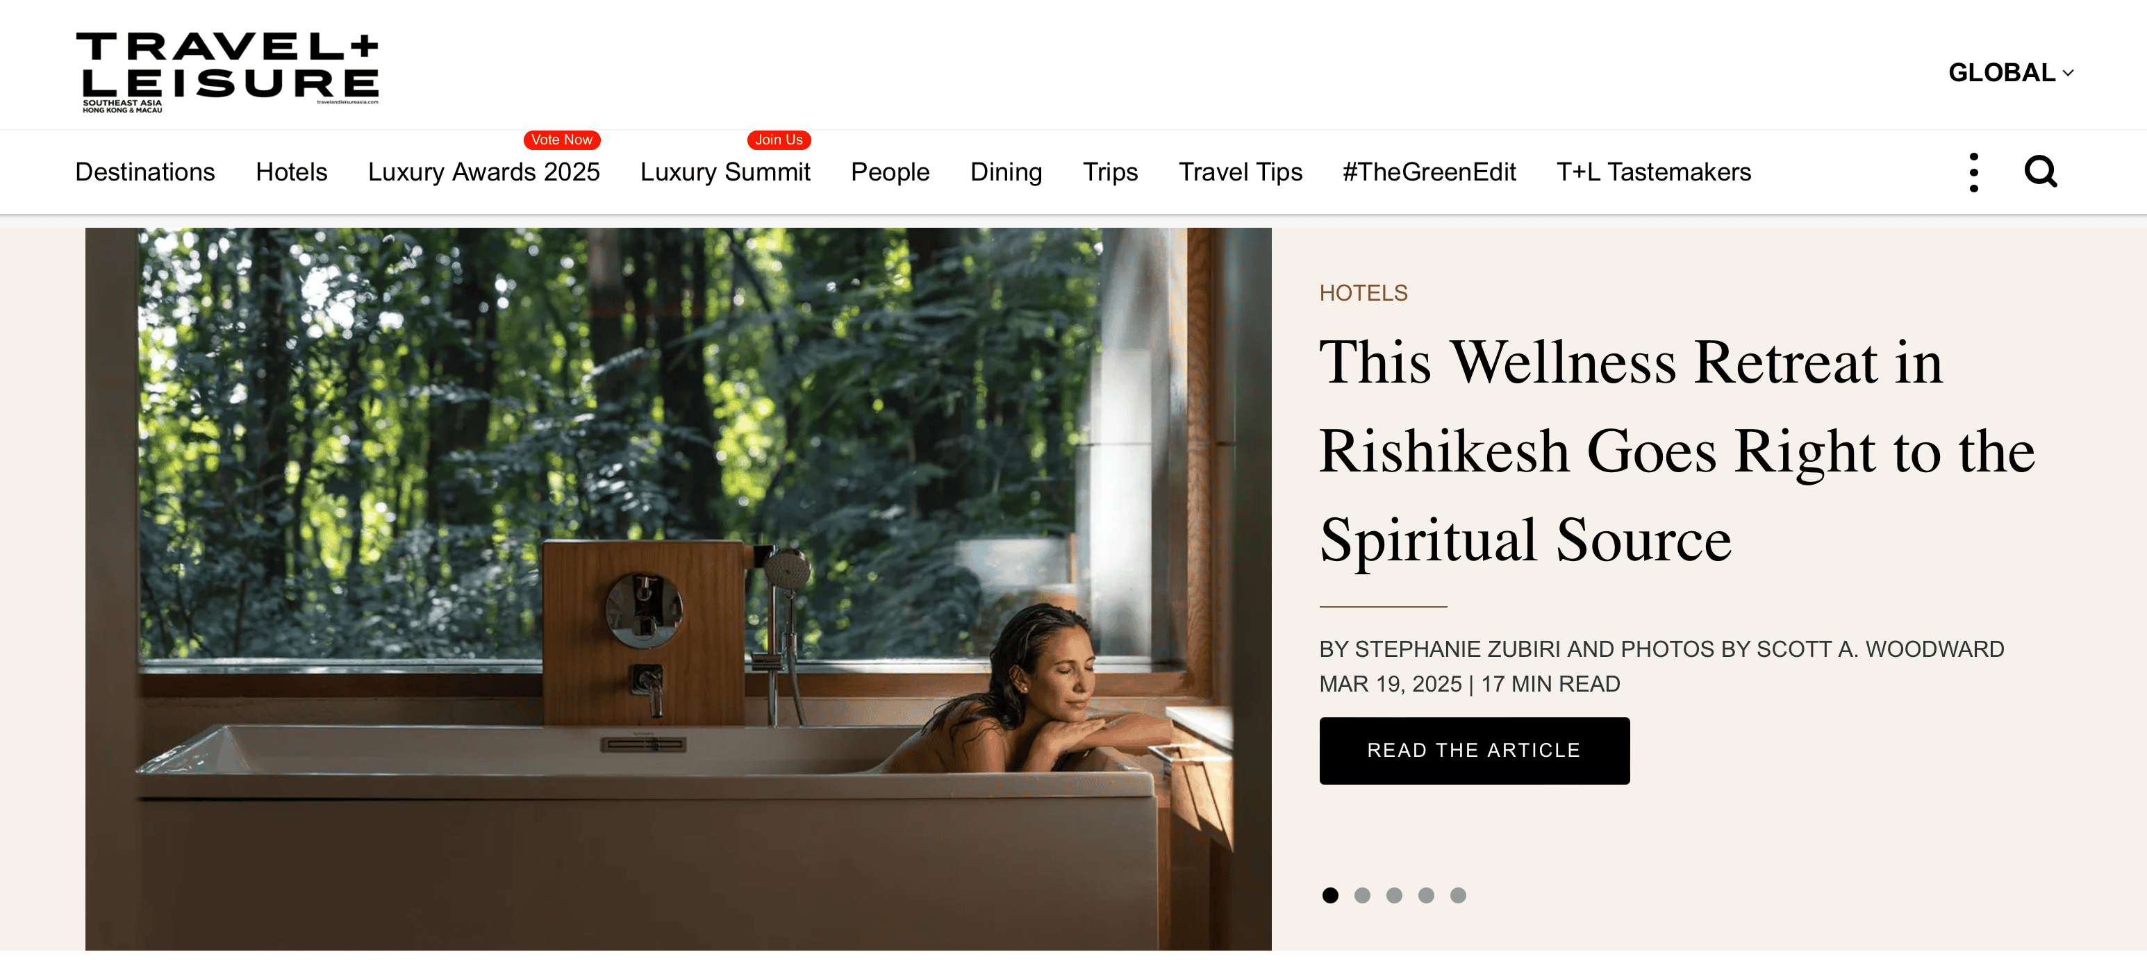This screenshot has height=977, width=2147.
Task: Visit the #TheGreenEdit page
Action: (x=1429, y=172)
